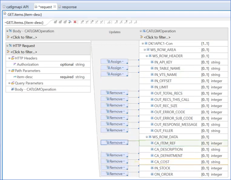The height and width of the screenshot is (180, 231).
Task: Click the Path Parameters folder icon
Action: [13, 71]
